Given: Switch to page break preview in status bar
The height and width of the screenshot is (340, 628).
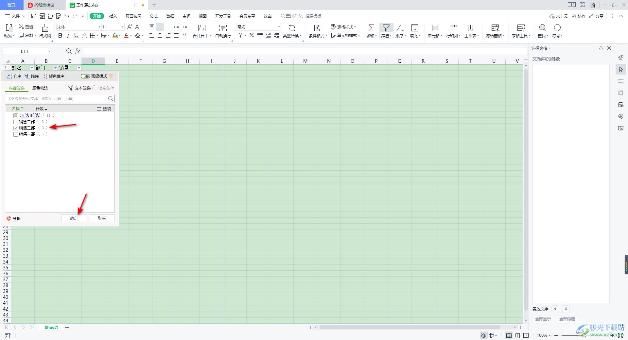Looking at the screenshot, I should coord(526,335).
